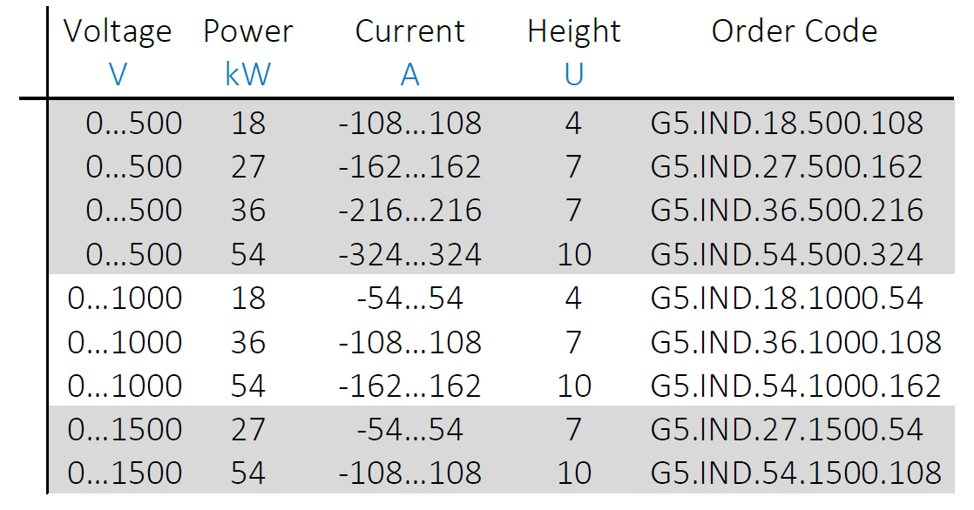Click the -324...324 current value
This screenshot has height=510, width=974.
[x=410, y=254]
